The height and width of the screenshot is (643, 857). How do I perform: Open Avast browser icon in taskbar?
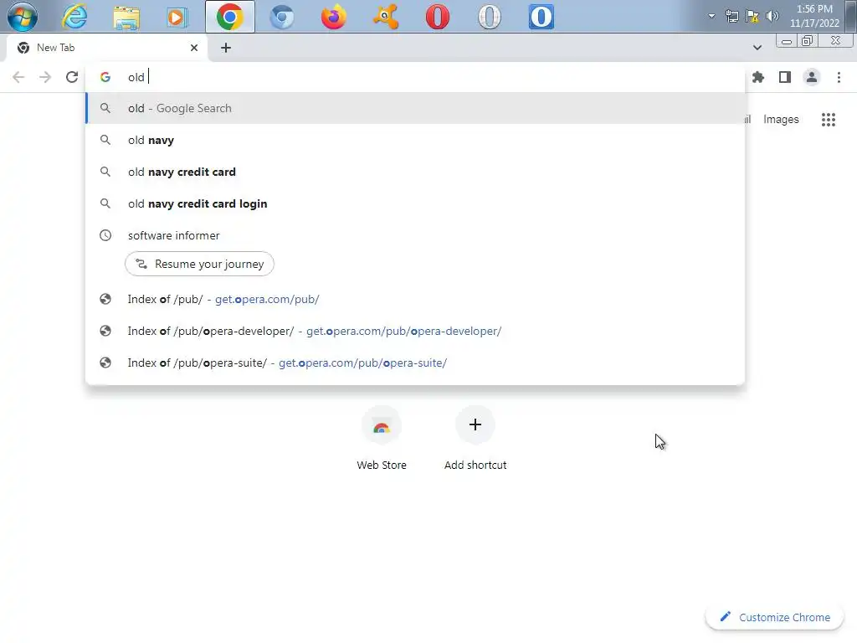pyautogui.click(x=386, y=17)
